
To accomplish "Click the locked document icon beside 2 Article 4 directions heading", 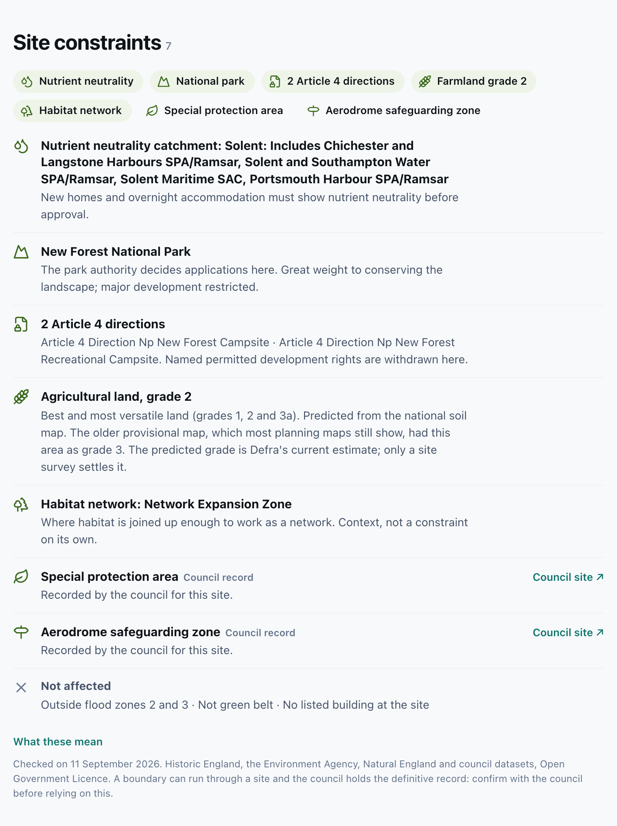I will [21, 325].
